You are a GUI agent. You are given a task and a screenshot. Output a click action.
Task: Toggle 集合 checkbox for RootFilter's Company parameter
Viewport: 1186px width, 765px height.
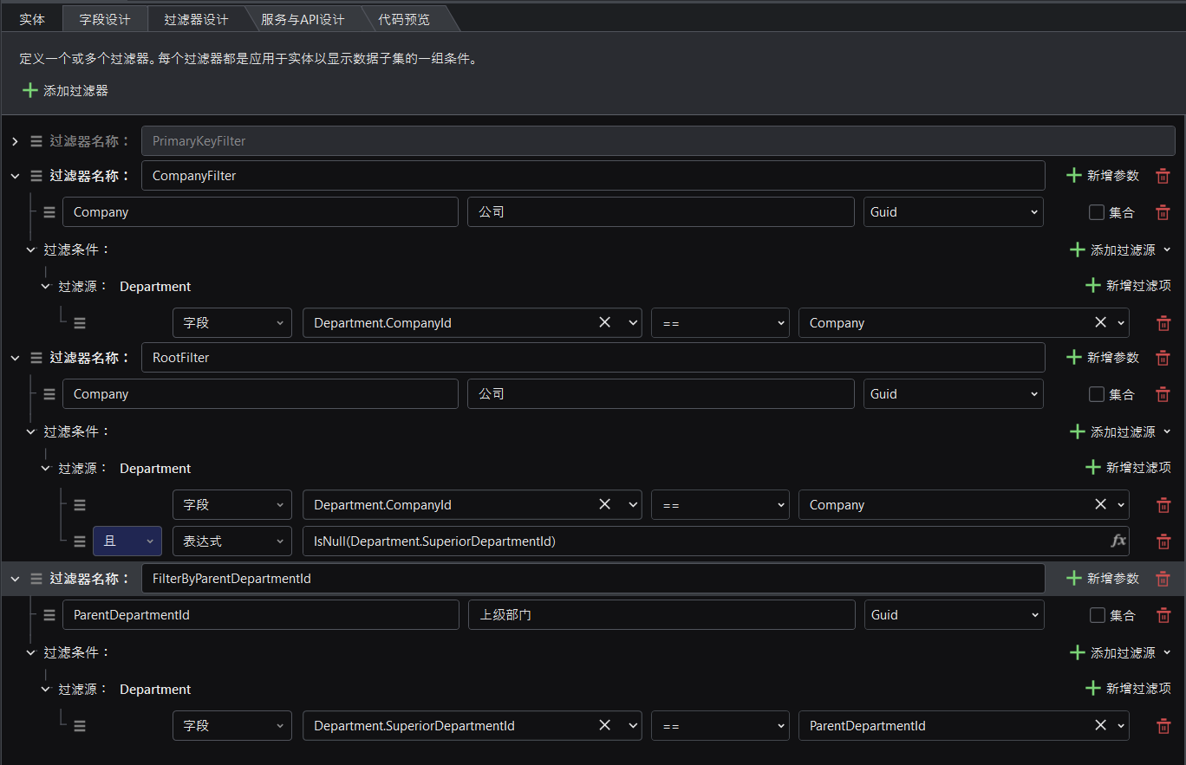(x=1096, y=394)
